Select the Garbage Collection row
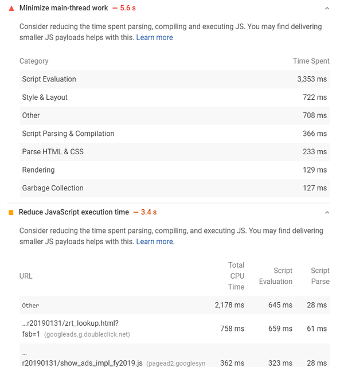The height and width of the screenshot is (367, 340). tap(174, 188)
